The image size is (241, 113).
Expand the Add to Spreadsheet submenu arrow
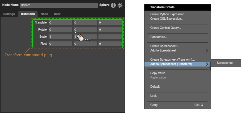pyautogui.click(x=207, y=51)
